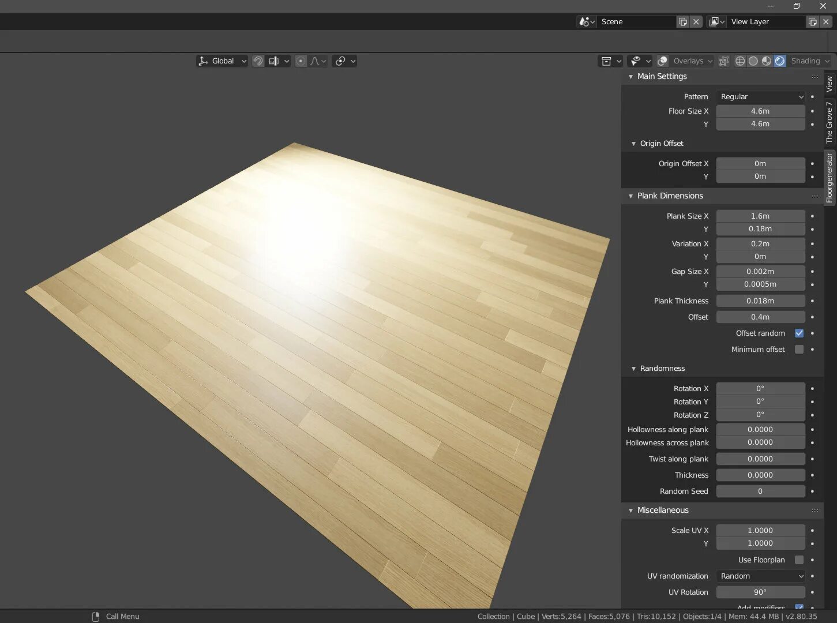Collapse the Origin Offset subpanel
The height and width of the screenshot is (623, 837).
[x=633, y=143]
